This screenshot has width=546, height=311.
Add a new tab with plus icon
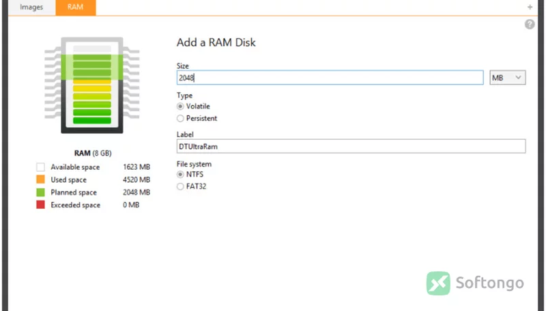tap(530, 7)
